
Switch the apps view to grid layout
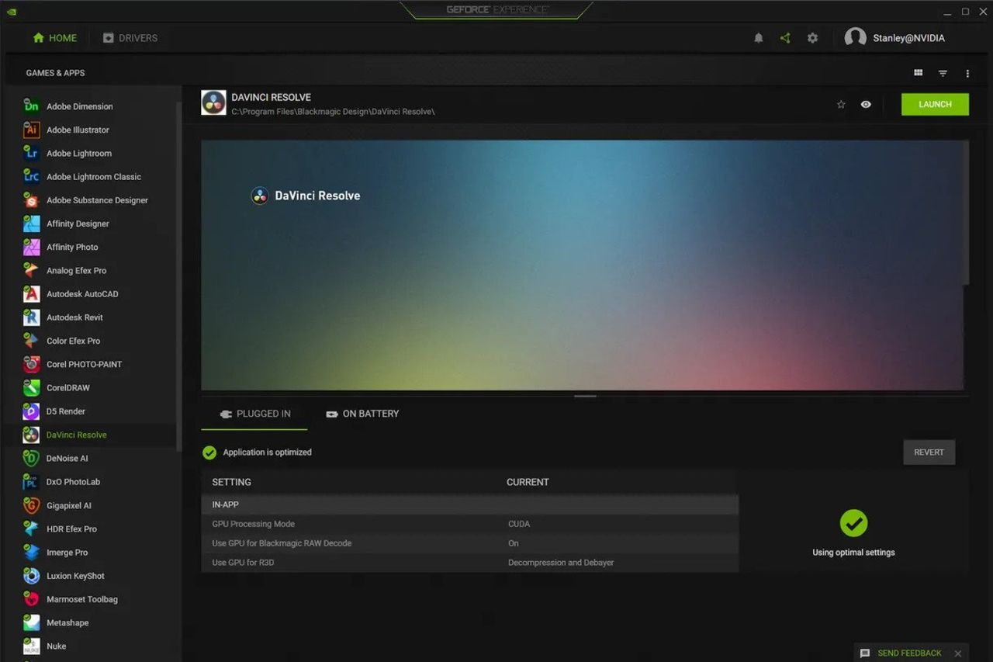(918, 72)
